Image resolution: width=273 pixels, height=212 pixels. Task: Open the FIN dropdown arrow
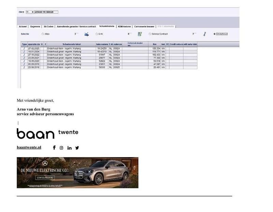click(23, 12)
